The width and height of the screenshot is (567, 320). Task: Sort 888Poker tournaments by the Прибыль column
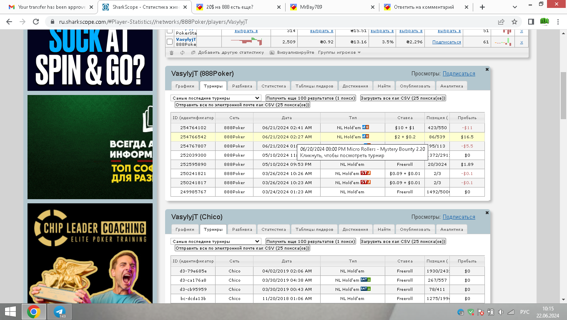467,118
